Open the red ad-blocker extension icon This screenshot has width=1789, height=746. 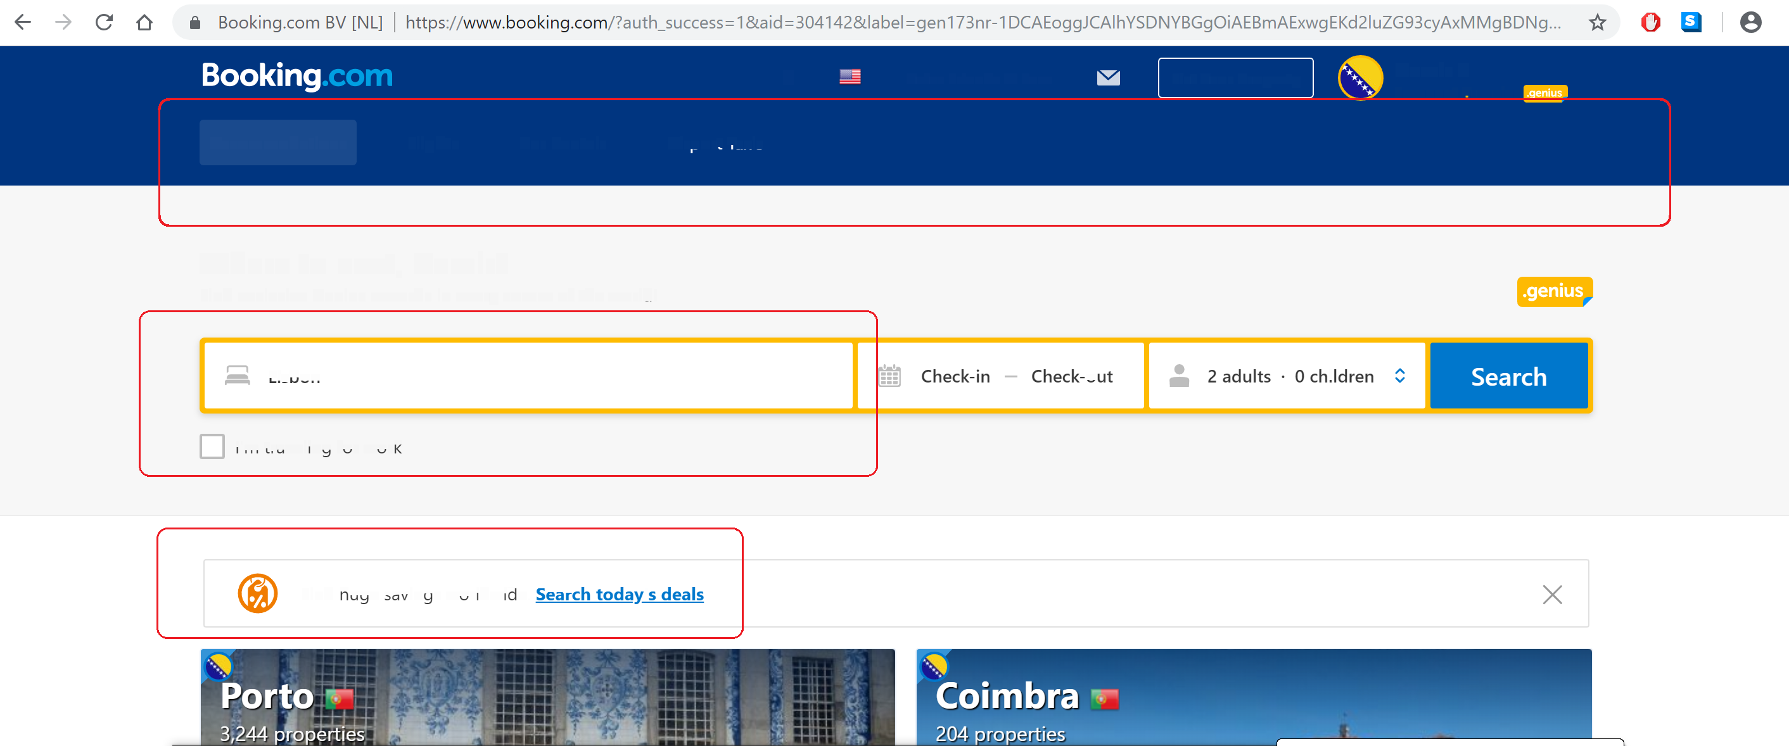pos(1650,22)
